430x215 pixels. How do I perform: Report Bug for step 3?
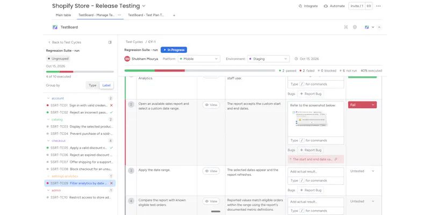click(311, 190)
